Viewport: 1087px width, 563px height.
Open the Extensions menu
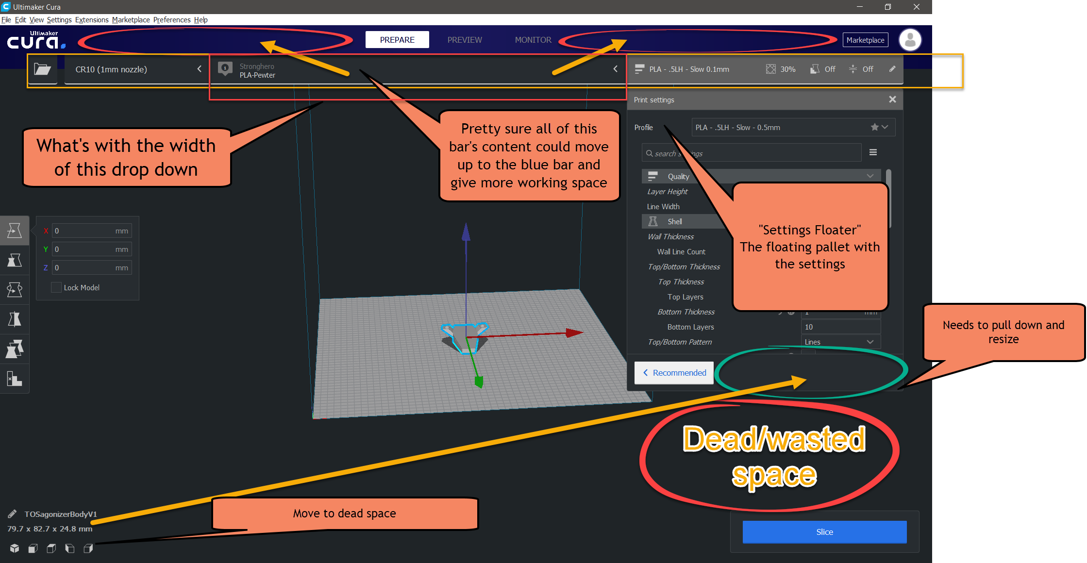[x=92, y=20]
